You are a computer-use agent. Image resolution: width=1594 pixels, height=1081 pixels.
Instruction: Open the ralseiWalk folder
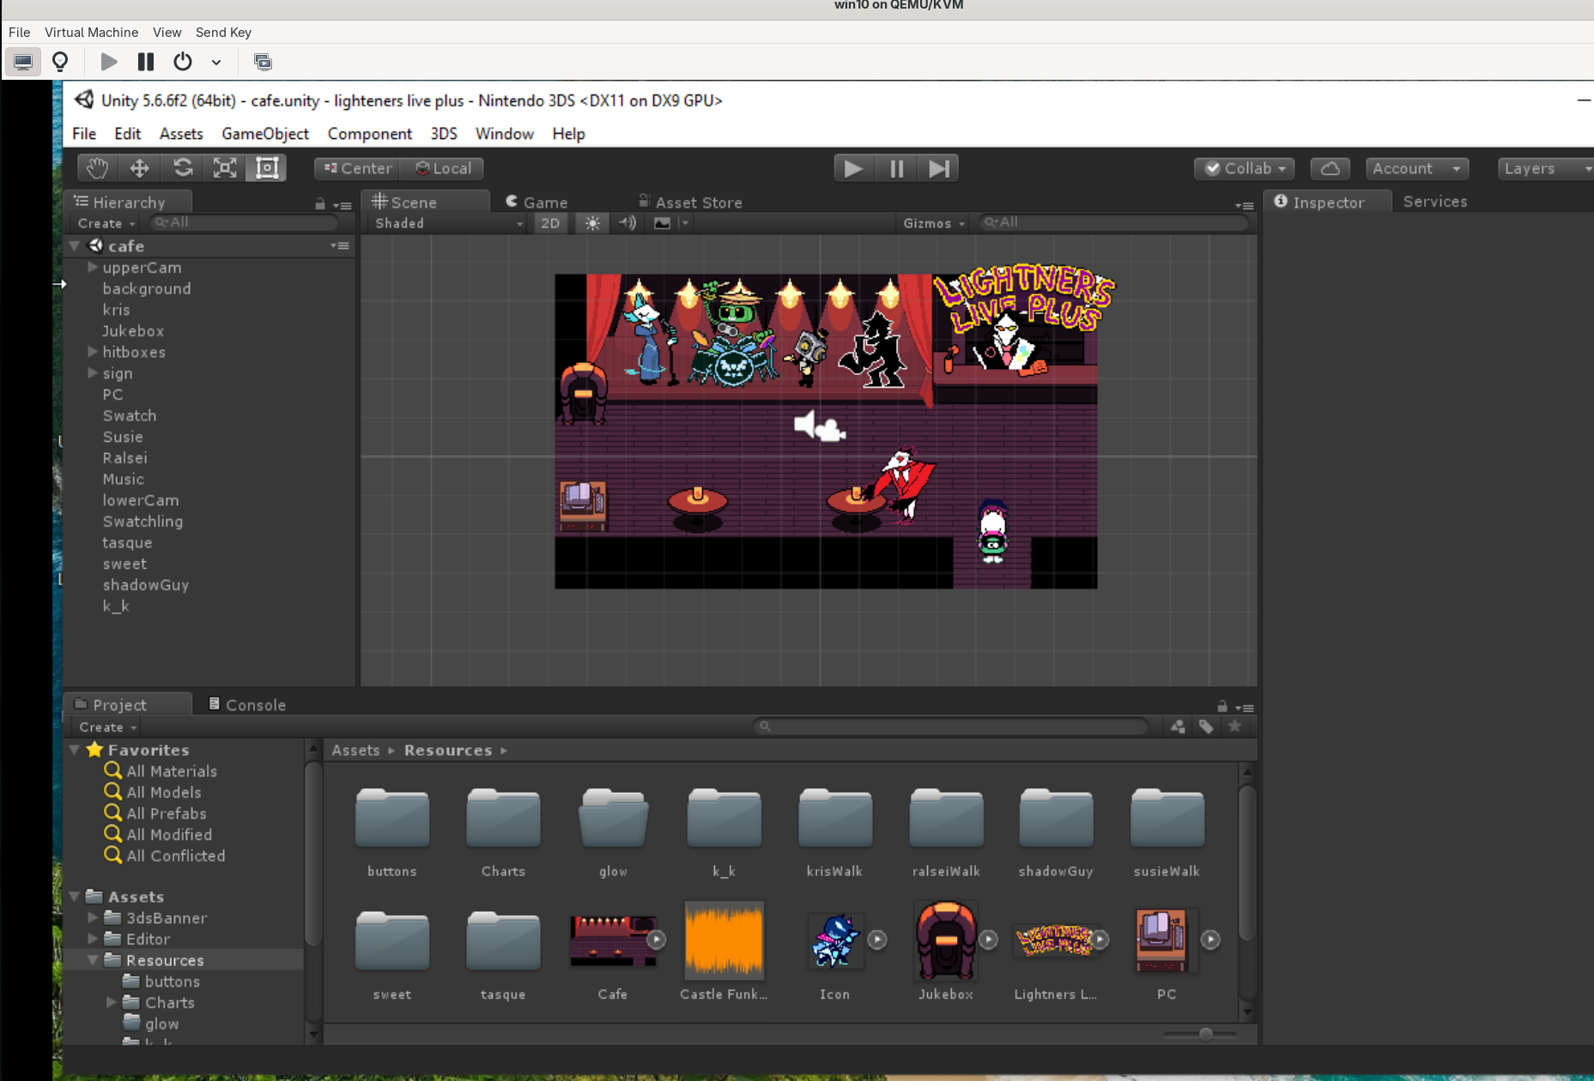(x=946, y=818)
